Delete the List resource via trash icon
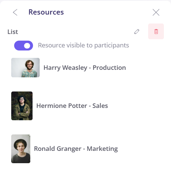Image resolution: width=171 pixels, height=177 pixels. [156, 31]
